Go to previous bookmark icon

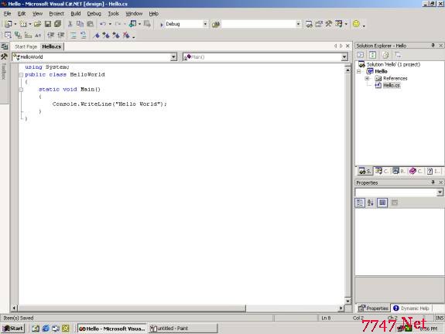pyautogui.click(x=116, y=35)
